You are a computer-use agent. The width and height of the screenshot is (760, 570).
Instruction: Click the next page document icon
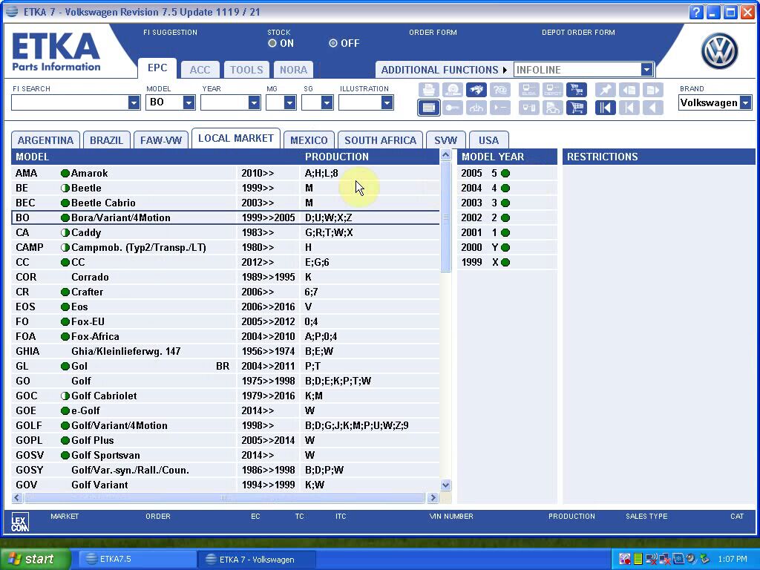click(x=652, y=90)
